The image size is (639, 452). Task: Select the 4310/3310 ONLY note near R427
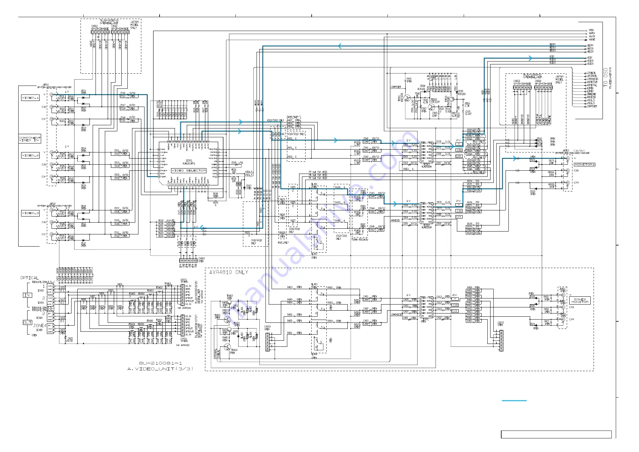[275, 121]
